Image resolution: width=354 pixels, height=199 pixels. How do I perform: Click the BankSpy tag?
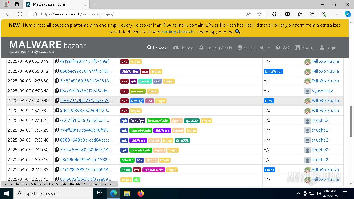coord(137,121)
